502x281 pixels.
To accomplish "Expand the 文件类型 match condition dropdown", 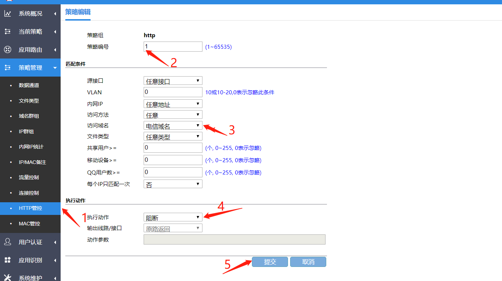I will click(173, 137).
